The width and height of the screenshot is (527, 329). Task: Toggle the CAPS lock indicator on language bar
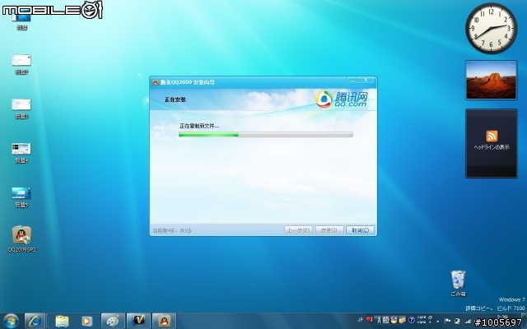pos(422,317)
